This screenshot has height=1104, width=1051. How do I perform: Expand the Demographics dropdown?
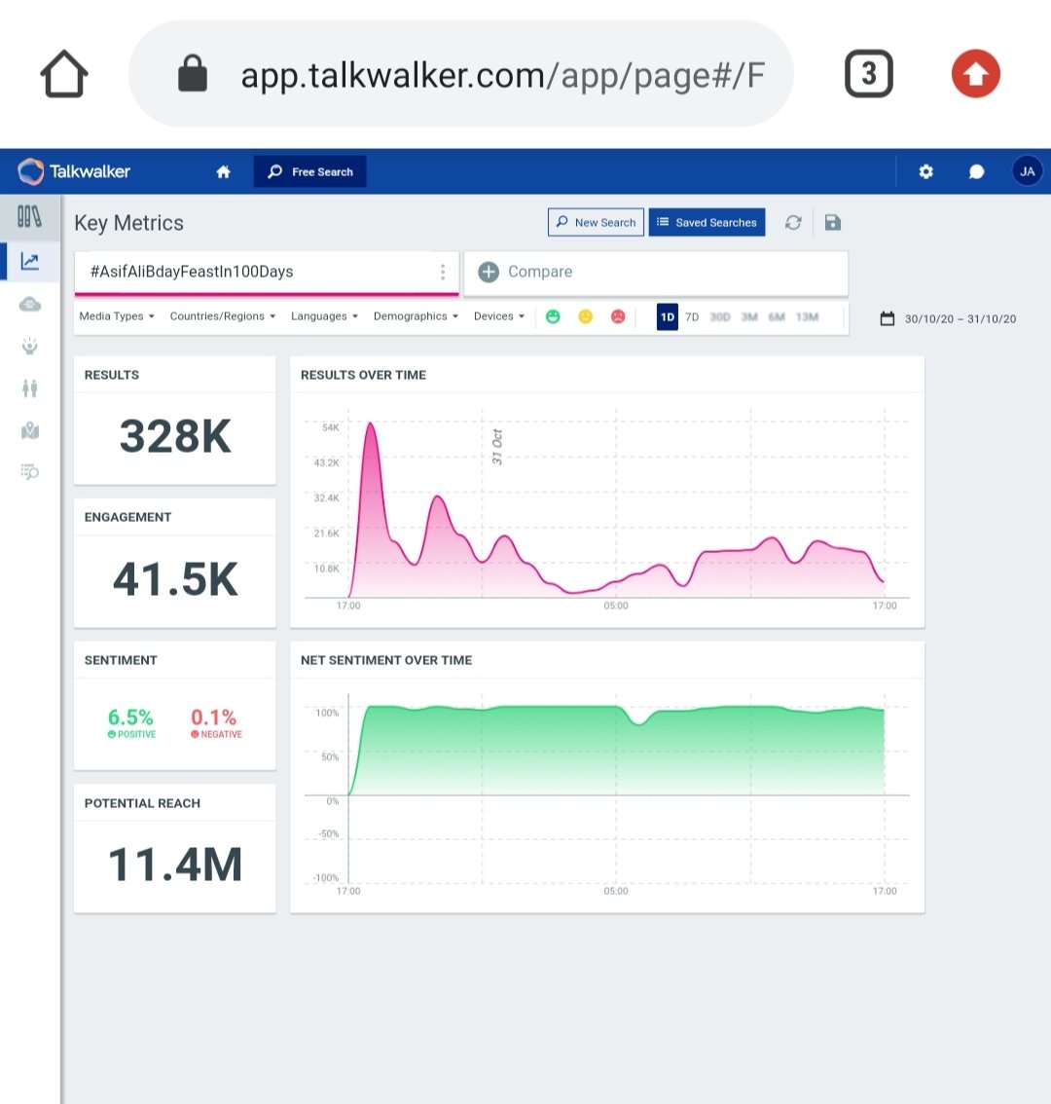pyautogui.click(x=416, y=316)
